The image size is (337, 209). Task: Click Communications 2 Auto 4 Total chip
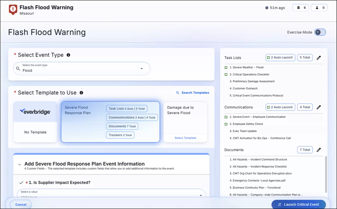[x=132, y=117]
